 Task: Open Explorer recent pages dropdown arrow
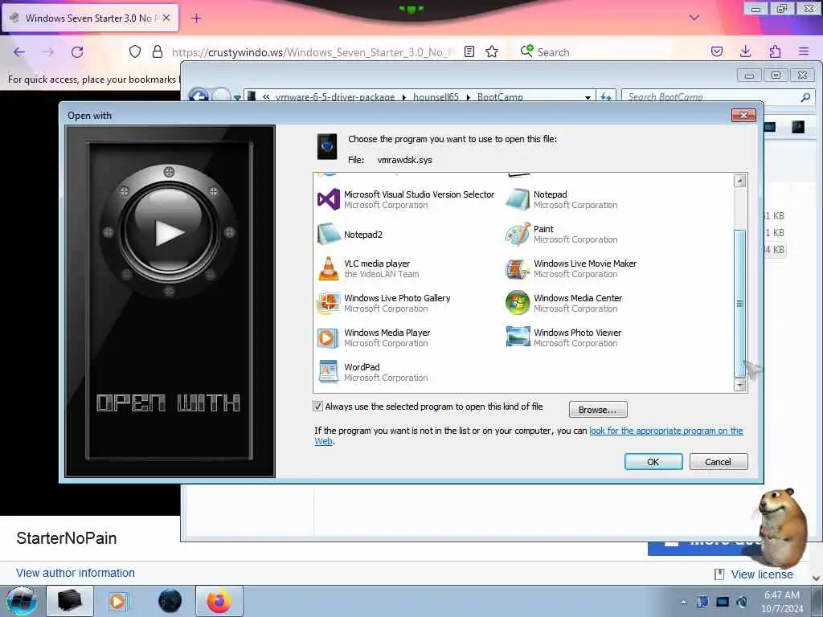click(x=237, y=97)
